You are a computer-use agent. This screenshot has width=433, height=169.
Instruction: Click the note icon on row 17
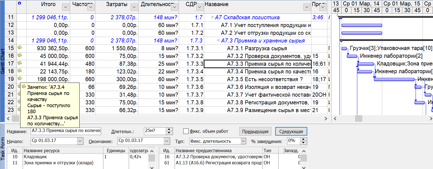point(19,63)
